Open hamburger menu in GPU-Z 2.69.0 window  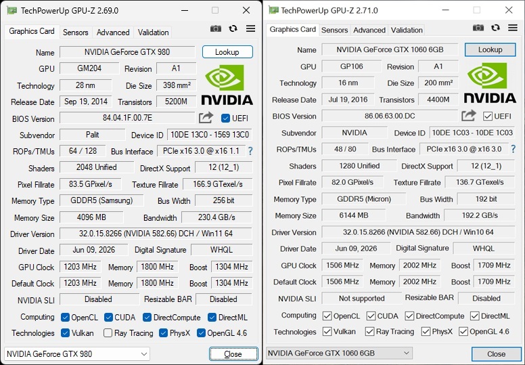pos(250,29)
